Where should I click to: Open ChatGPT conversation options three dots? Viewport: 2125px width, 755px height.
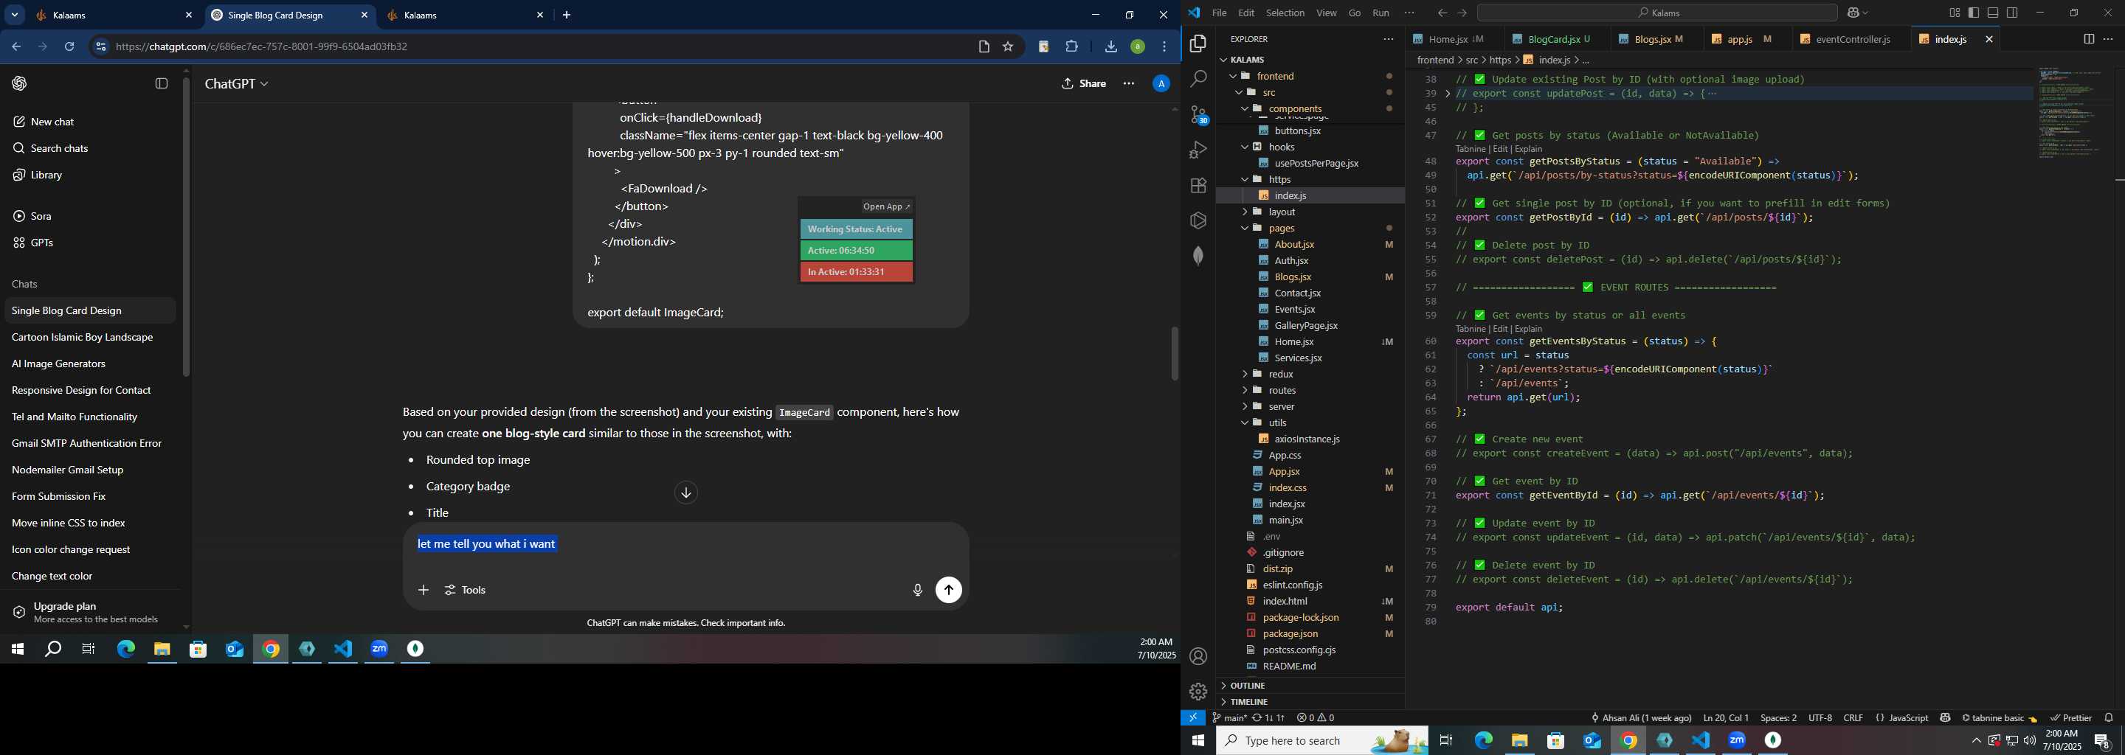(1128, 83)
